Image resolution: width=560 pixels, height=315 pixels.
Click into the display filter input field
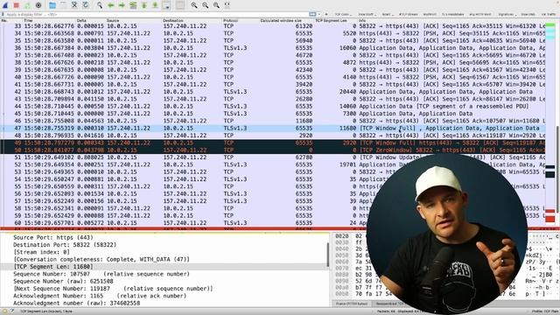[157, 14]
